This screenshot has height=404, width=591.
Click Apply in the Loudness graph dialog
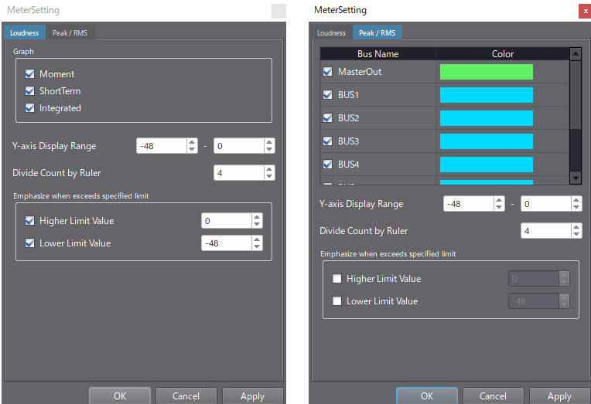tap(252, 396)
